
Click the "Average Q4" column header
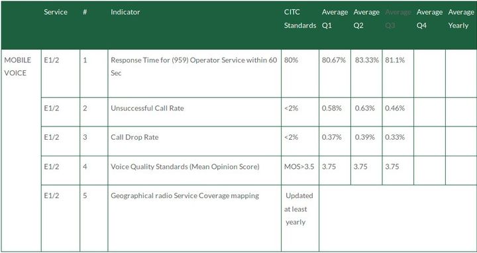(x=429, y=19)
